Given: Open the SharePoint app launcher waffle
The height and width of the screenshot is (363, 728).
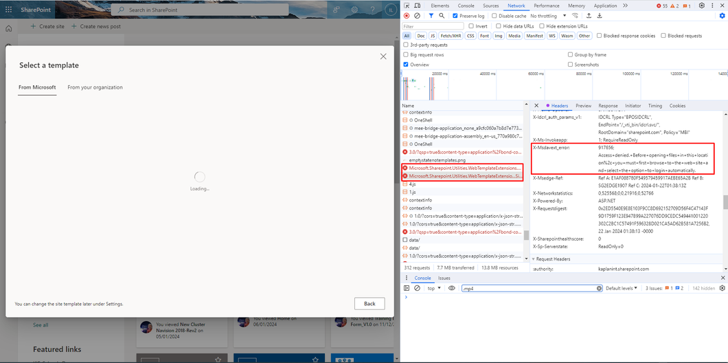Looking at the screenshot, I should [x=8, y=10].
